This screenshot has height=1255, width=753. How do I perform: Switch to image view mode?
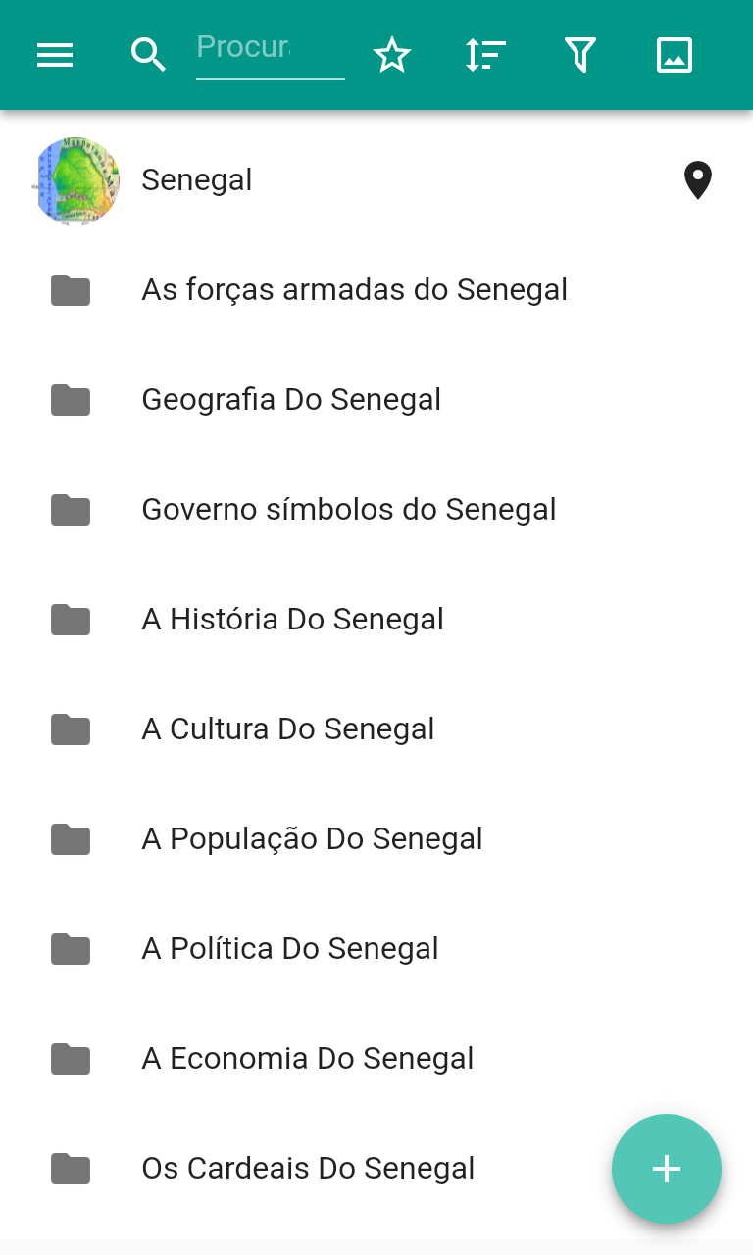[x=675, y=55]
